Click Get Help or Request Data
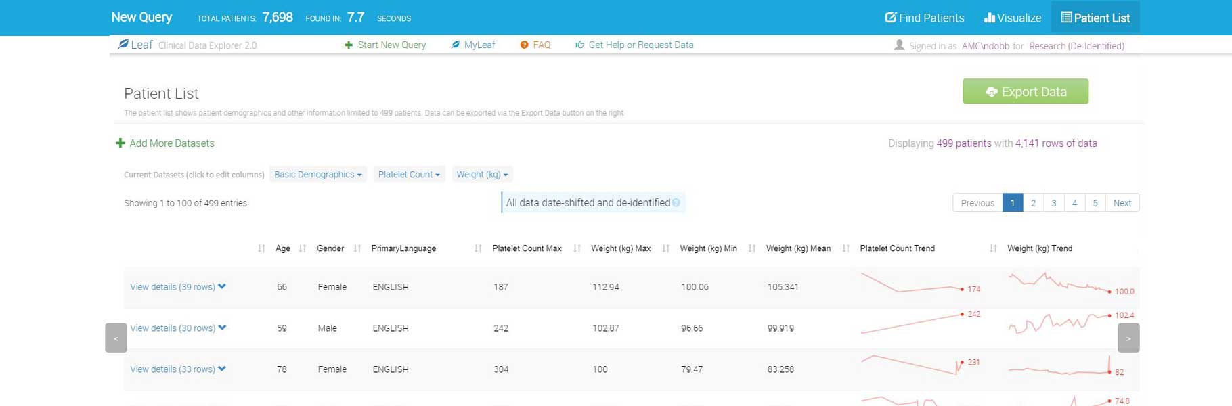 [634, 45]
